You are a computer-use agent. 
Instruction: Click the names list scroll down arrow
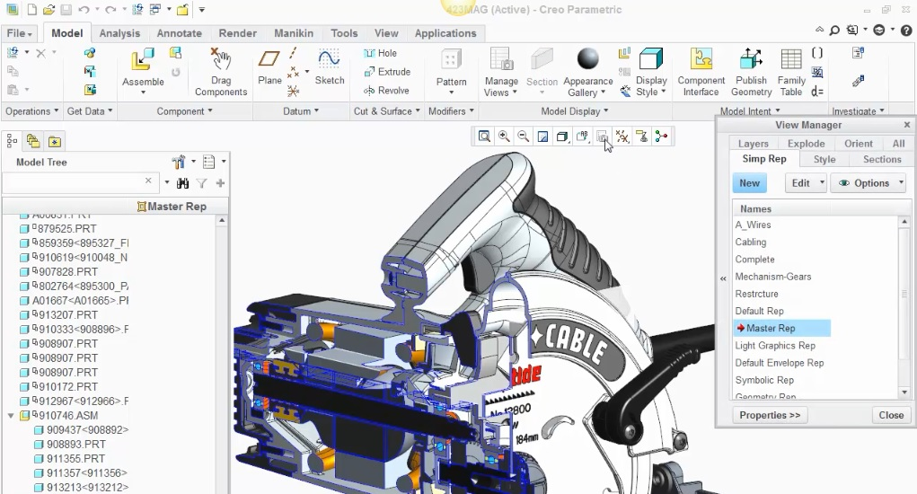(904, 393)
